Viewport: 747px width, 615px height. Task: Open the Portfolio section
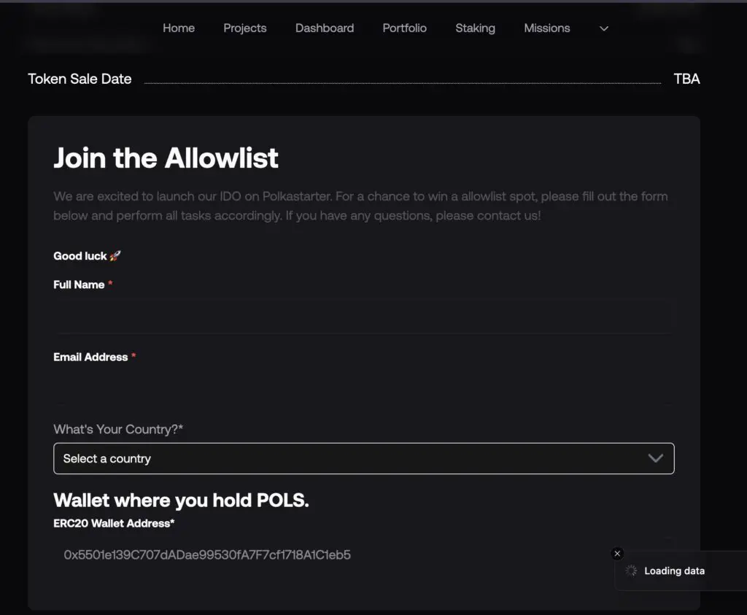(x=405, y=28)
